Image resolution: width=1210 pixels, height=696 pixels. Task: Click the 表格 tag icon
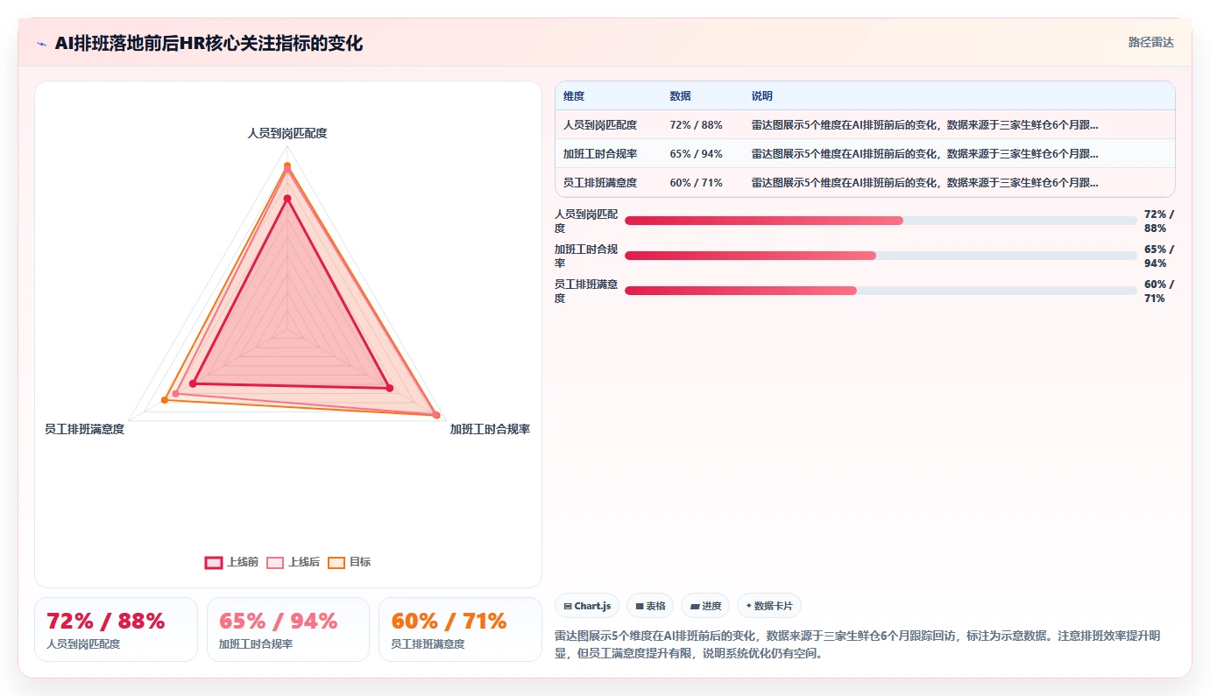[x=640, y=606]
